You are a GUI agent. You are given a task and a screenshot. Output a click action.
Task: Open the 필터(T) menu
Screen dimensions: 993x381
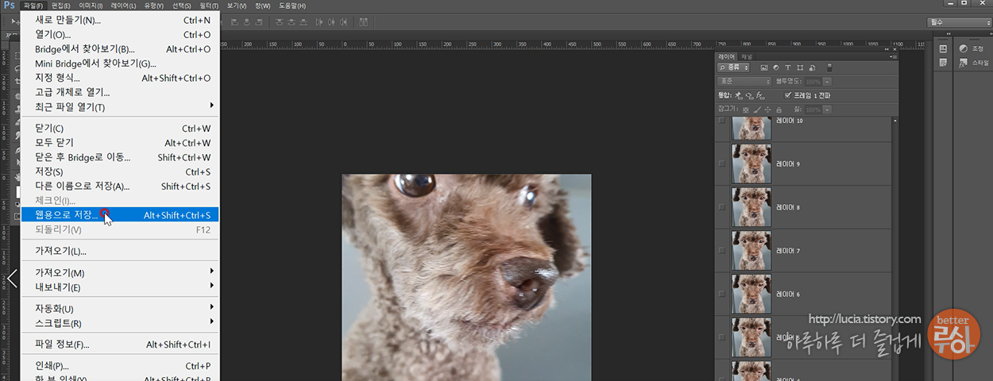tap(211, 6)
